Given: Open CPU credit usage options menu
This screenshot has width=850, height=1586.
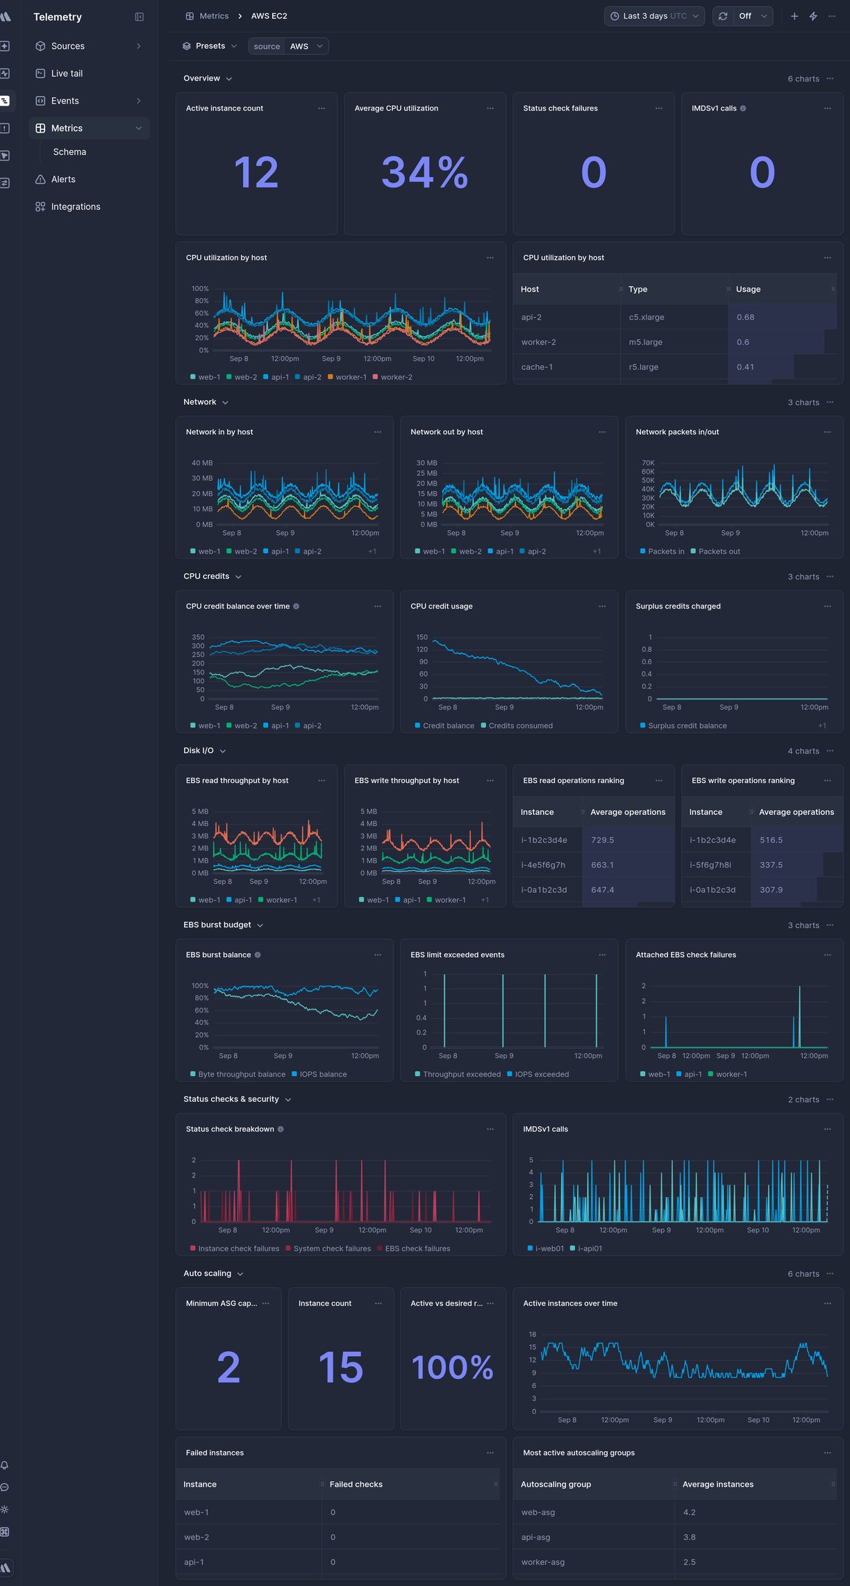Looking at the screenshot, I should (602, 606).
